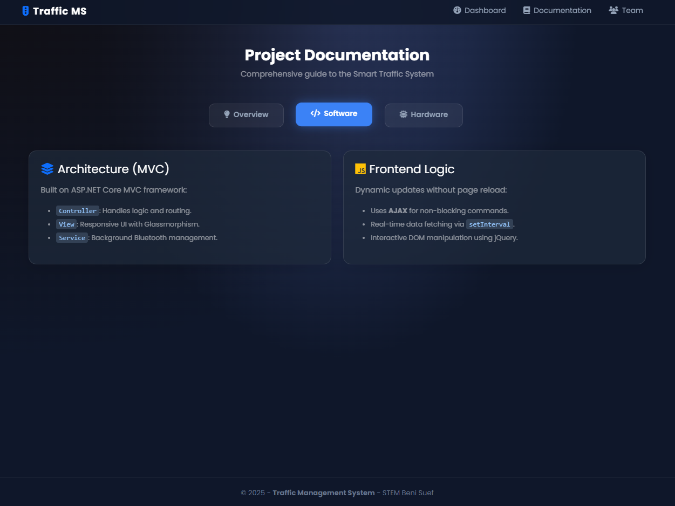Click the lightbulb icon on Overview tab
675x506 pixels.
point(227,114)
